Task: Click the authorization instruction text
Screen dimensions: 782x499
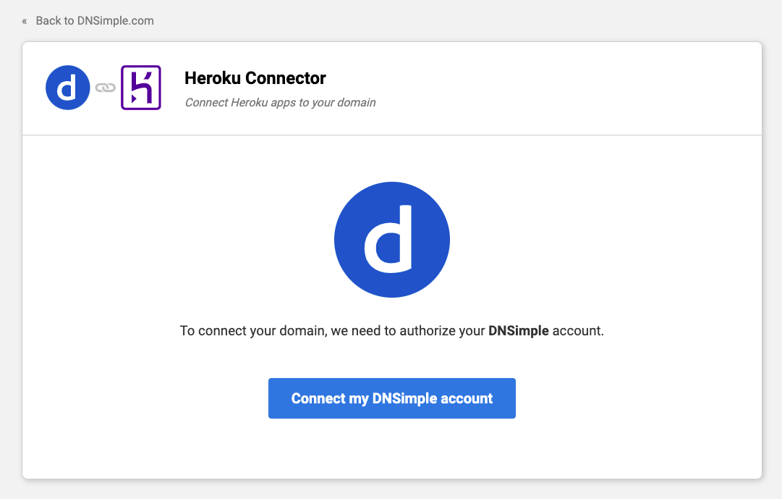Action: pyautogui.click(x=391, y=330)
